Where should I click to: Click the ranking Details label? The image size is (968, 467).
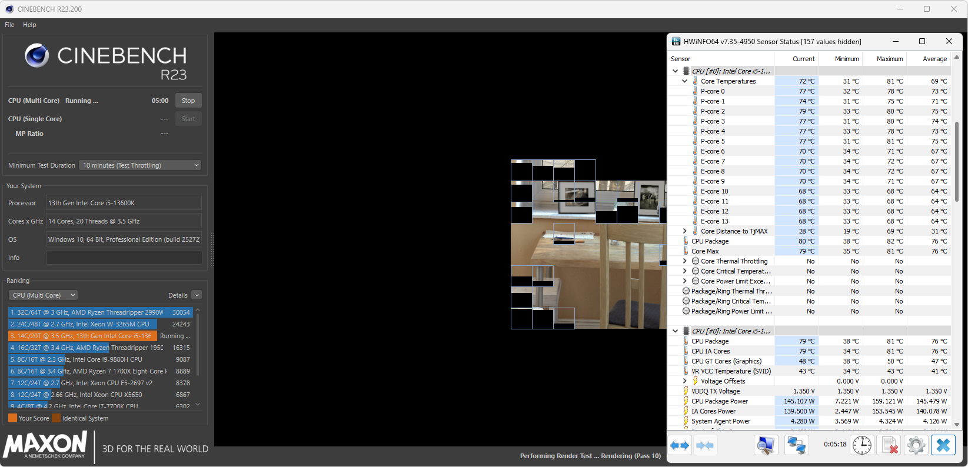pyautogui.click(x=178, y=295)
